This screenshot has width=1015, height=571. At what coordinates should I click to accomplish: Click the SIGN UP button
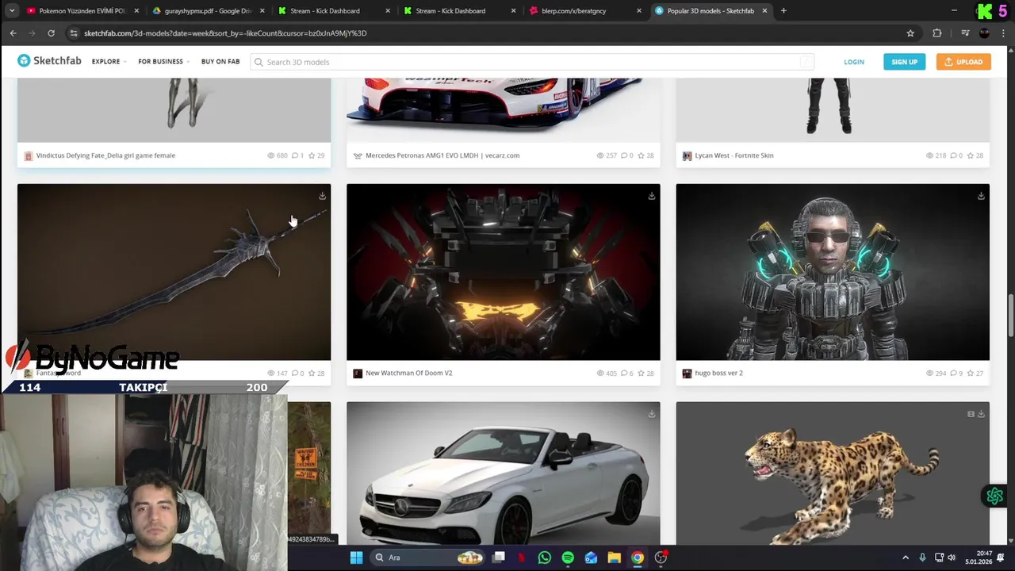click(x=904, y=62)
